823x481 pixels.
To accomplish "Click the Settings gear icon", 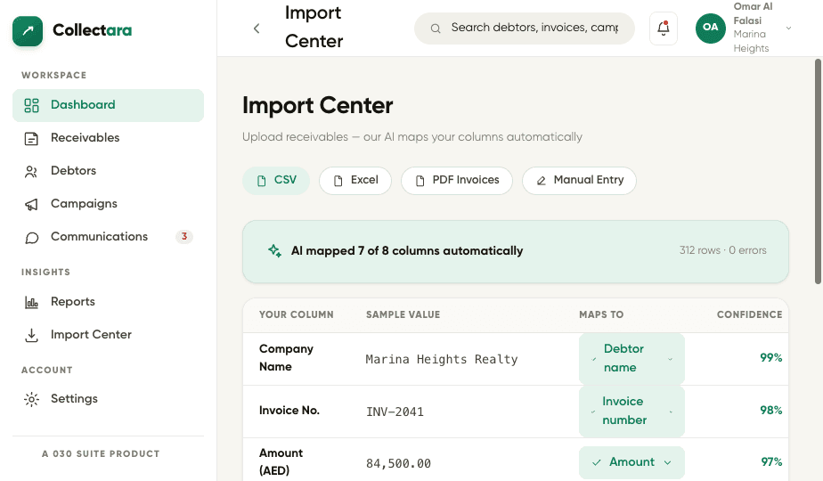I will [31, 400].
